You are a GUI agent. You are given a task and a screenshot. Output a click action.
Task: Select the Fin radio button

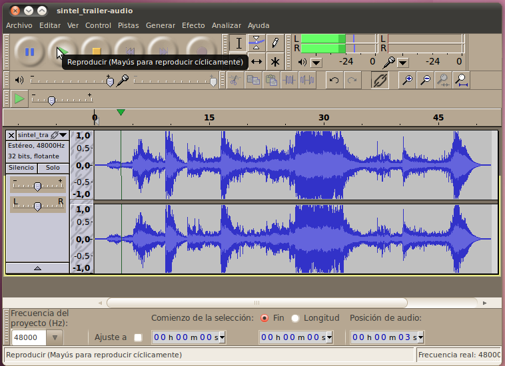click(264, 318)
